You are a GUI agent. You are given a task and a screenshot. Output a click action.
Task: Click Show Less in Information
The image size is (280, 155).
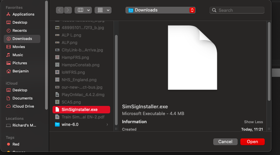(x=254, y=122)
